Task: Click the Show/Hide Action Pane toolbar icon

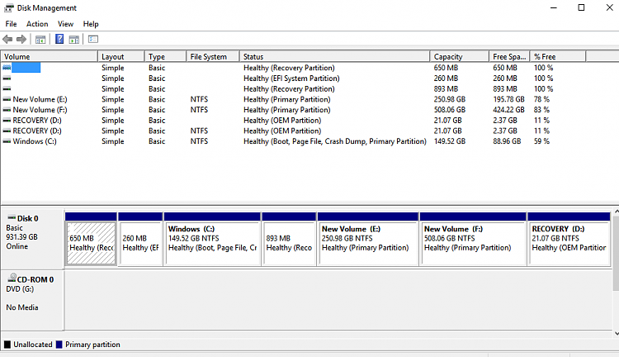Action: coord(73,39)
